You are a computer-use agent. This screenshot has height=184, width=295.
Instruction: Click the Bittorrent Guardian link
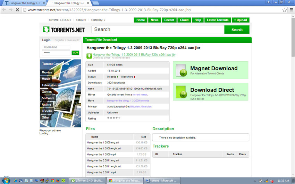141,107
